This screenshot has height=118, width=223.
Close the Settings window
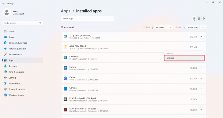click(220, 2)
